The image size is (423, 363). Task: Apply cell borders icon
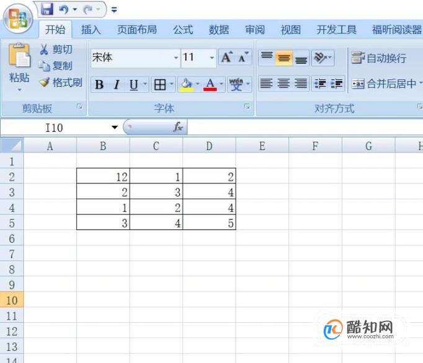point(160,85)
